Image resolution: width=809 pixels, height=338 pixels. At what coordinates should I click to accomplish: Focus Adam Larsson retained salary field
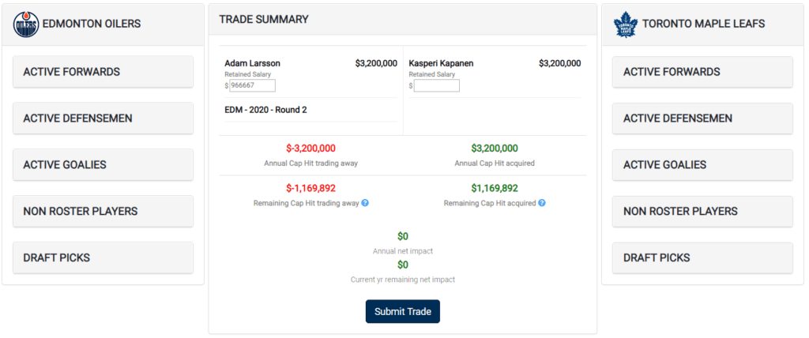(x=252, y=85)
